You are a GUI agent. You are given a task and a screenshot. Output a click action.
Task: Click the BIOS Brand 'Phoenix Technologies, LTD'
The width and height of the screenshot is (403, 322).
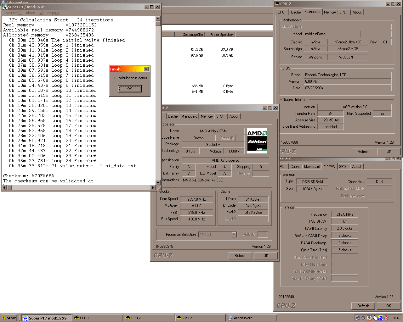coord(348,75)
